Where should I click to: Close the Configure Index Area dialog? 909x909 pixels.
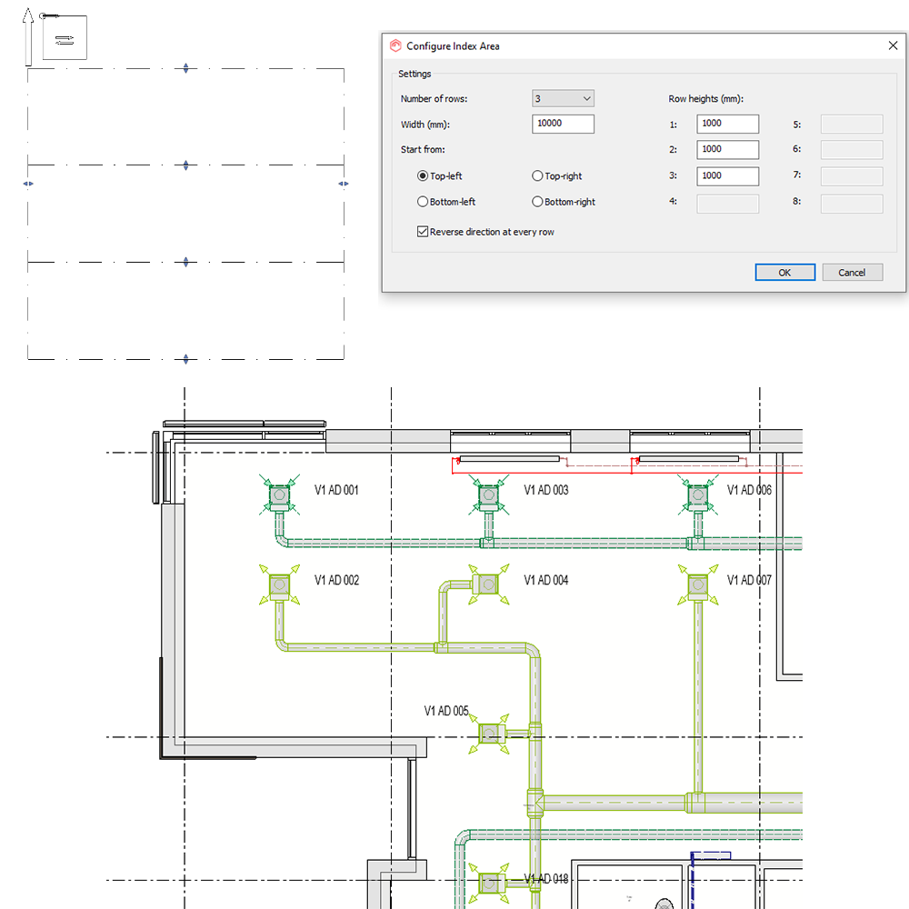pos(892,45)
